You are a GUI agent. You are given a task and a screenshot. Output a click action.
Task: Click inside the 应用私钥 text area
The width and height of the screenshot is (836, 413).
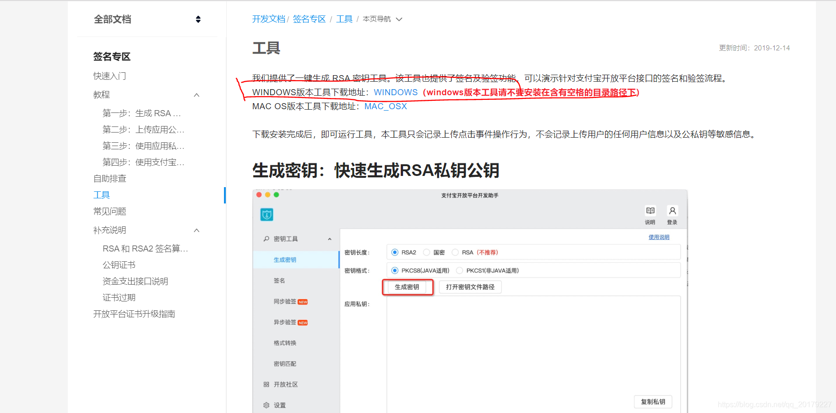(x=533, y=354)
